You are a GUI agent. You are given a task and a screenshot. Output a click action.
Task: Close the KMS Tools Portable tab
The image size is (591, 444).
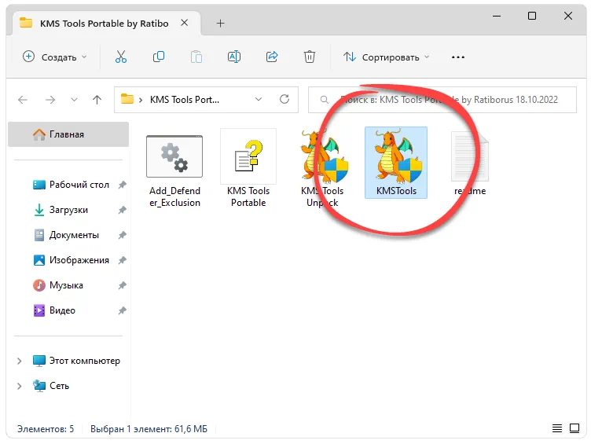click(x=185, y=23)
